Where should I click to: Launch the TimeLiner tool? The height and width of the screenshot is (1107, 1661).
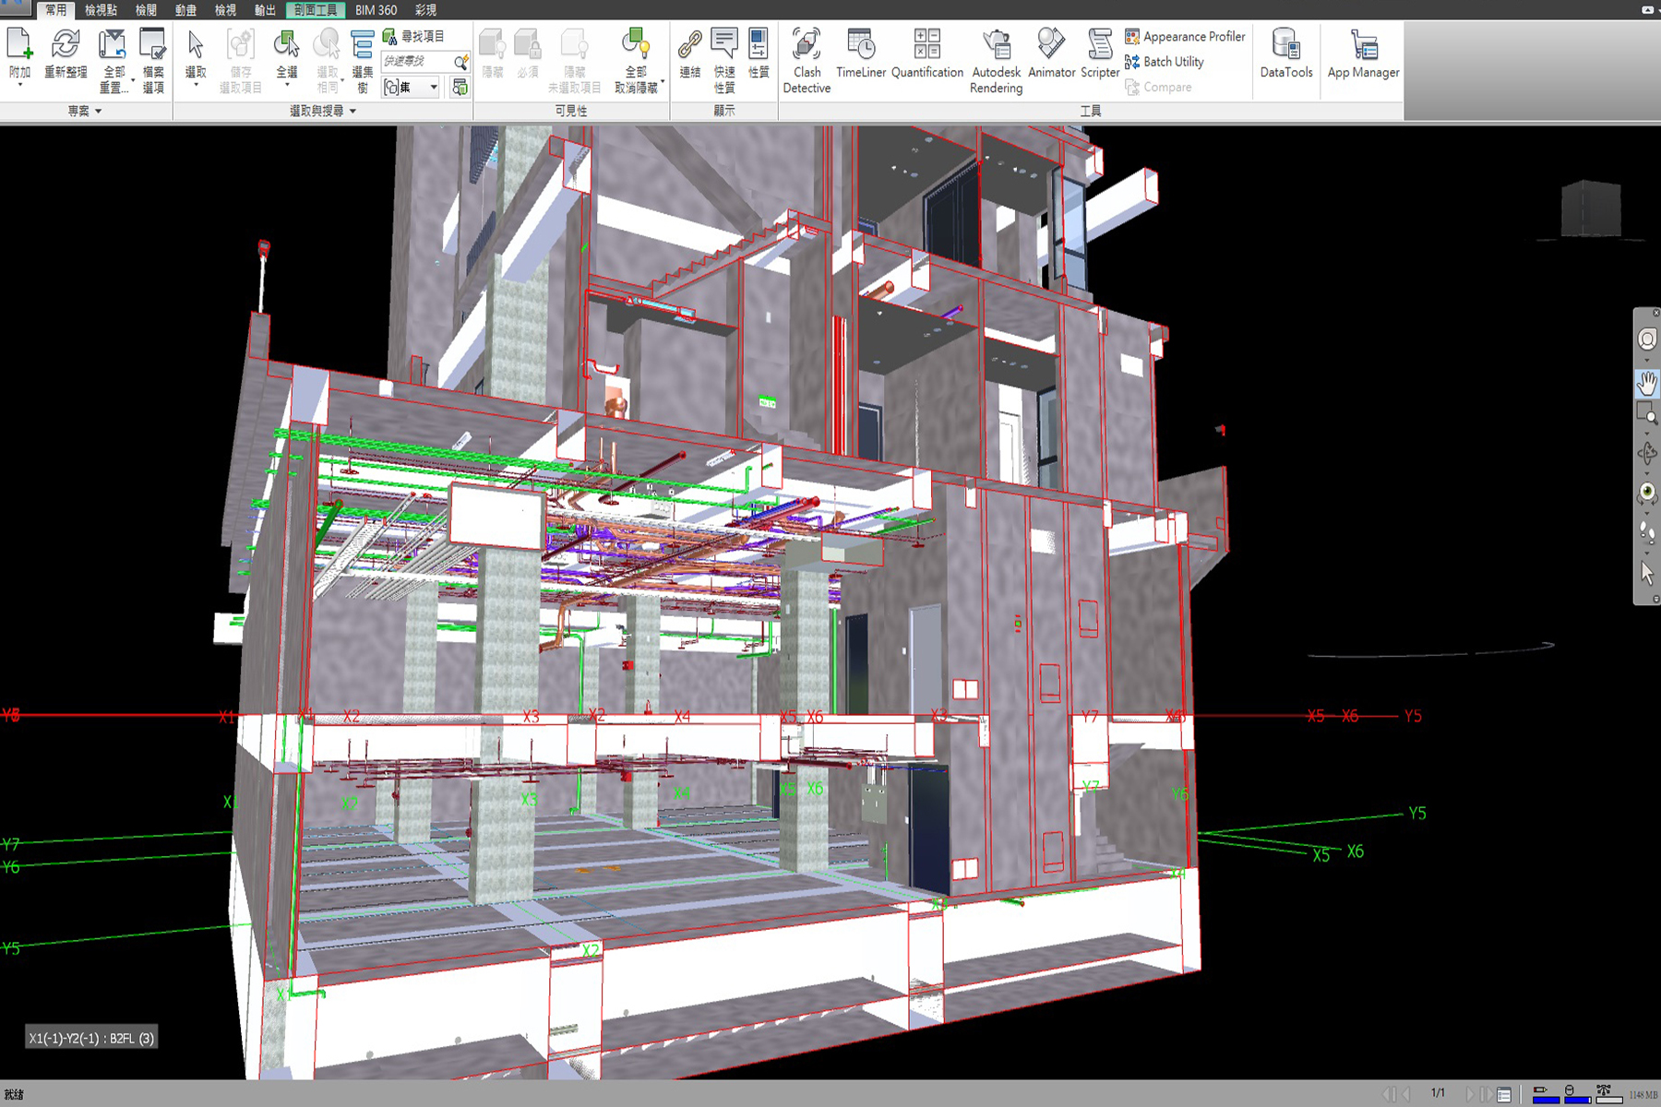[x=861, y=54]
